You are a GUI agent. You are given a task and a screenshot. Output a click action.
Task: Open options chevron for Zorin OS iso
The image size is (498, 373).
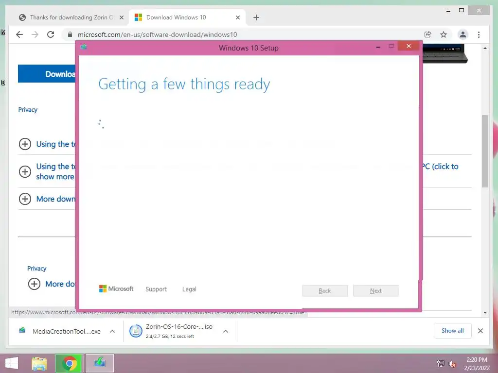pyautogui.click(x=226, y=331)
